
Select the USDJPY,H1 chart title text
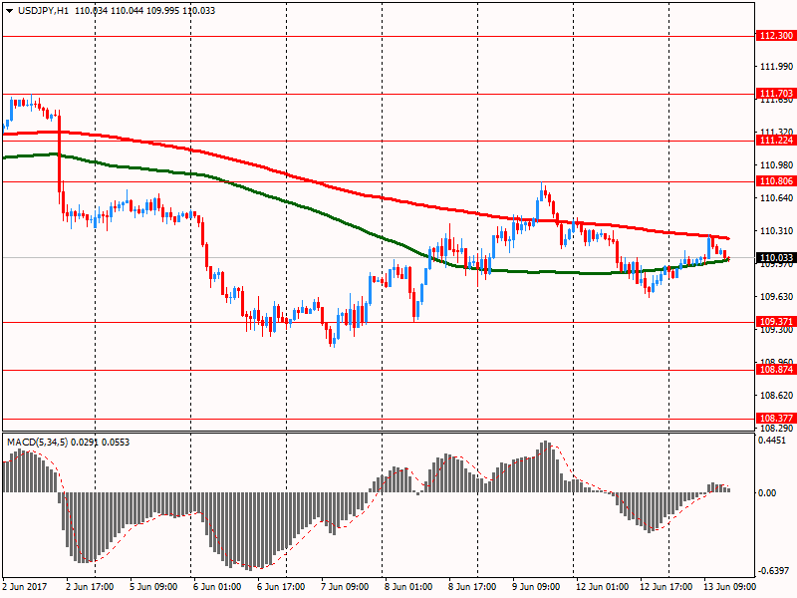point(43,11)
